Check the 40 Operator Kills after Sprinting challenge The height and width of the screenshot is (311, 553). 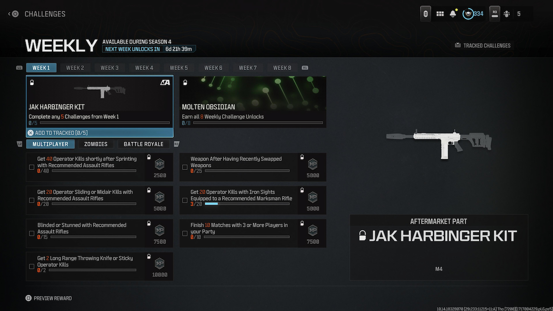point(32,167)
